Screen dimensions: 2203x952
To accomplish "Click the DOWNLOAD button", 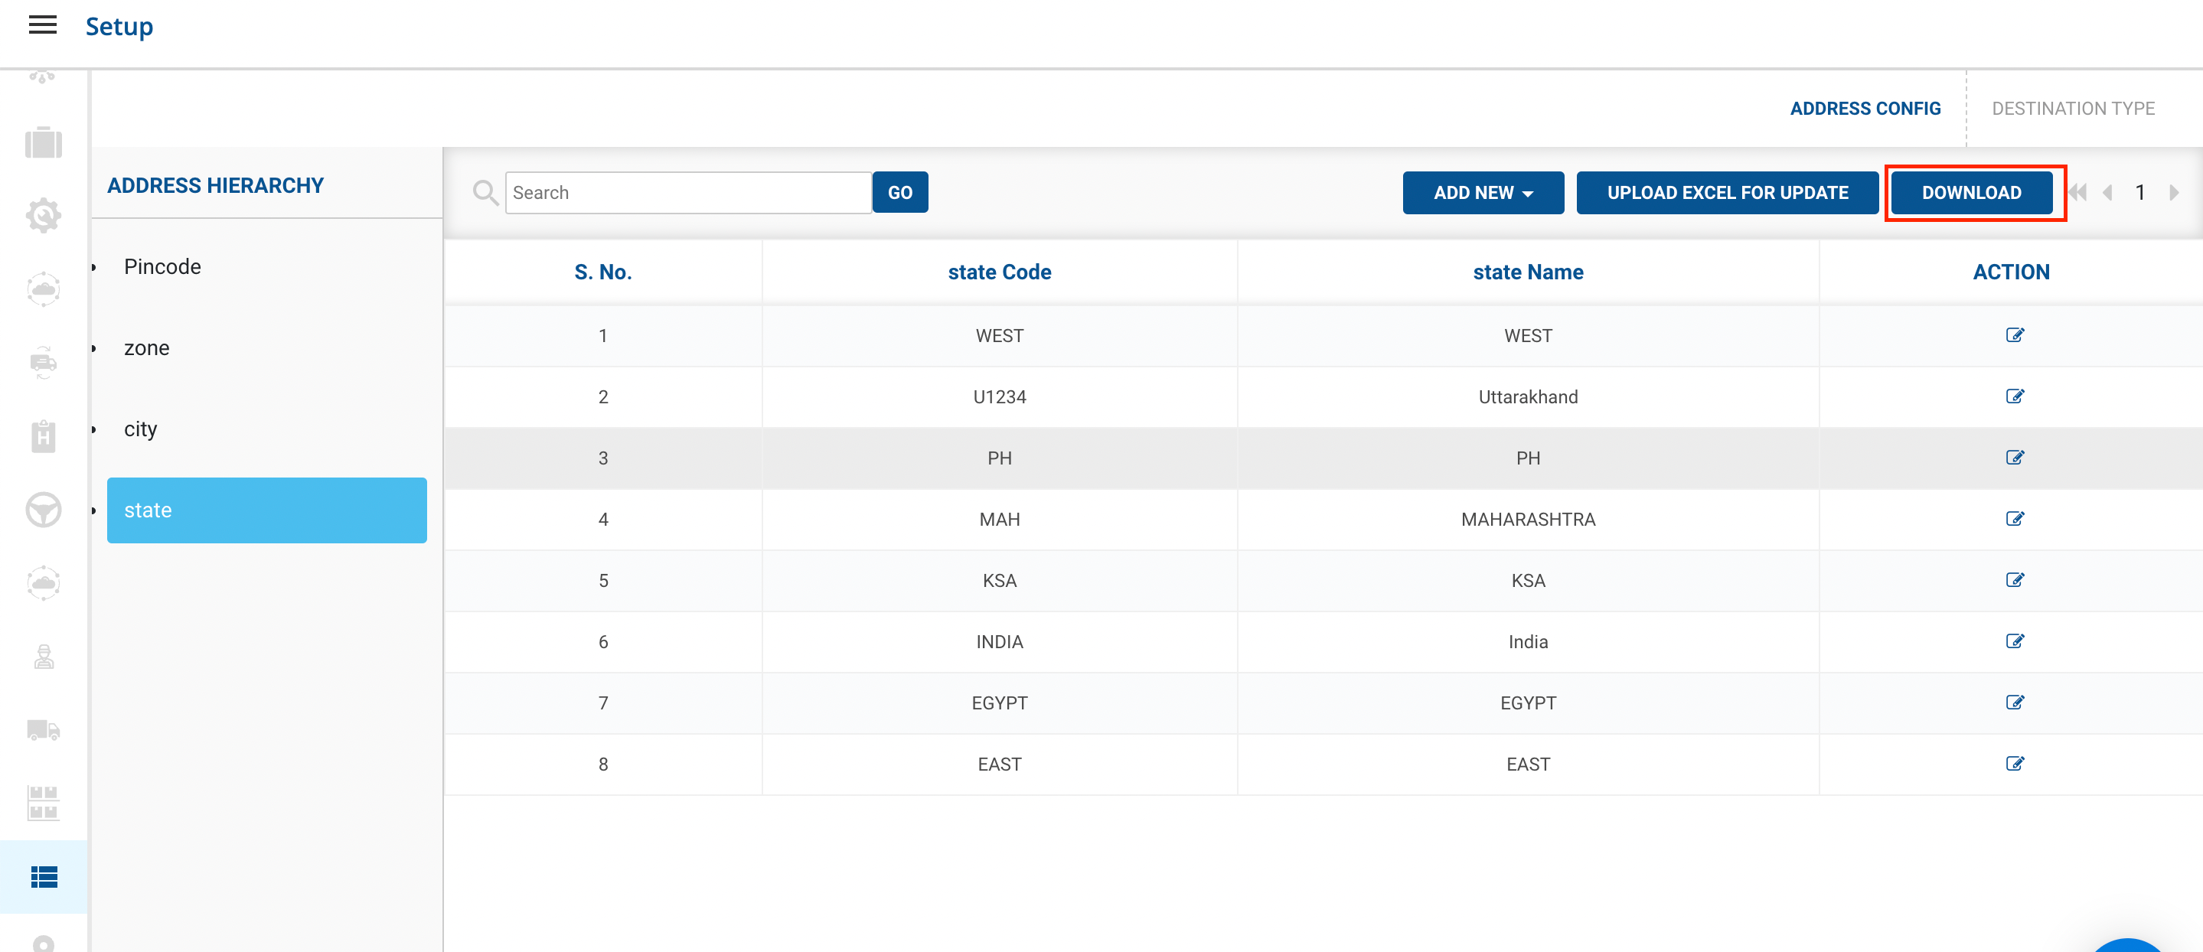I will 1970,192.
